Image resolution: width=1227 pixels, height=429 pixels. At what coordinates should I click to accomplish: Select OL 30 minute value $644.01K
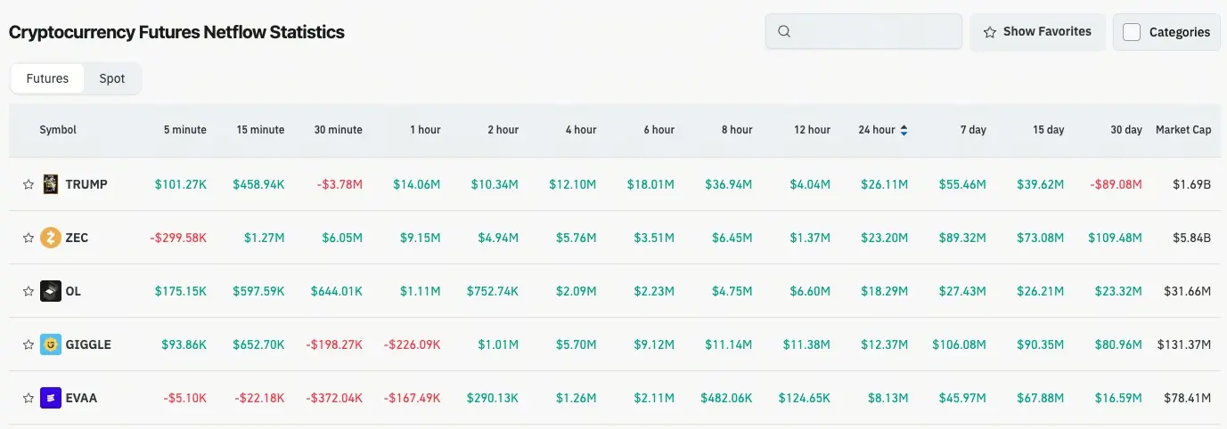coord(337,291)
